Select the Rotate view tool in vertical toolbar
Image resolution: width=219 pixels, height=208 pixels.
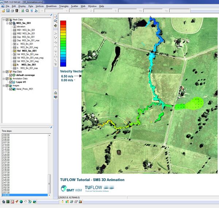point(55,26)
